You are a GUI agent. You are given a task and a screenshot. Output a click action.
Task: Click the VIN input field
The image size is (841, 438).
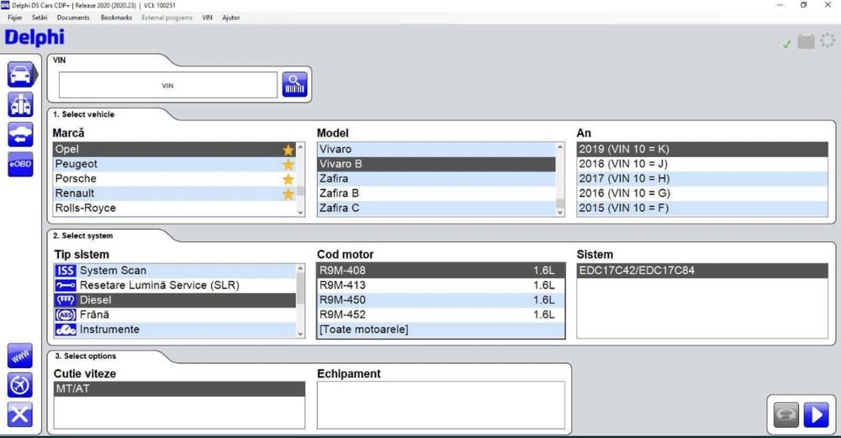168,85
